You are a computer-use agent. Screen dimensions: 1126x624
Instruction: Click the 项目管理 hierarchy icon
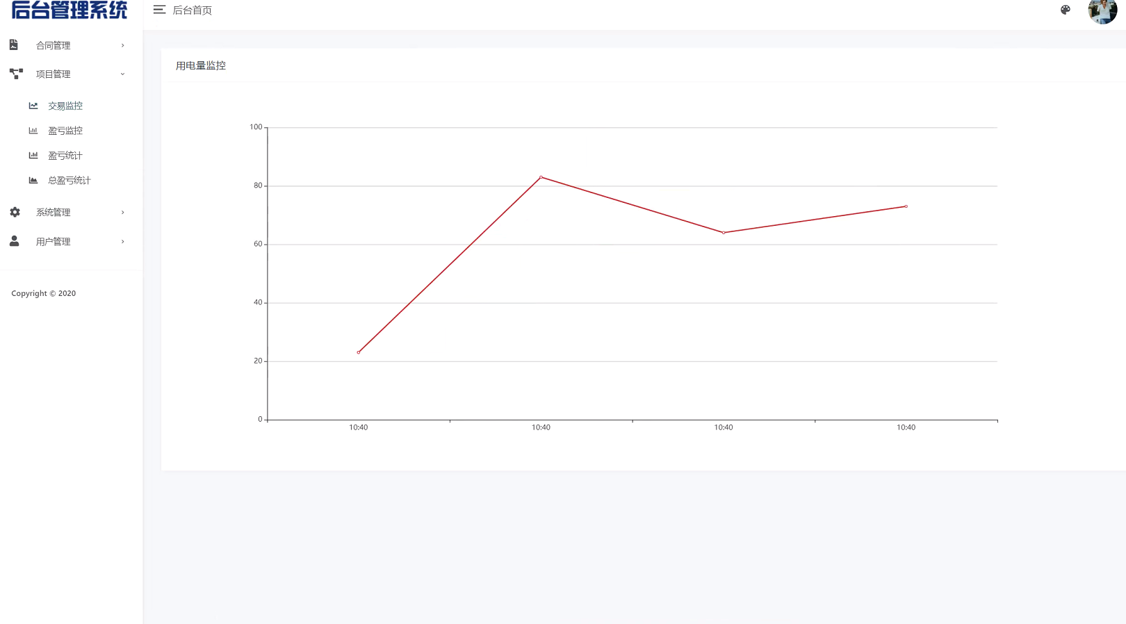click(16, 74)
